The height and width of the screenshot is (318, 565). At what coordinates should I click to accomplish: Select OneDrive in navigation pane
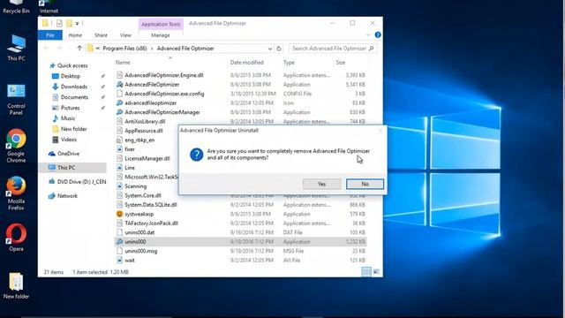coord(68,153)
